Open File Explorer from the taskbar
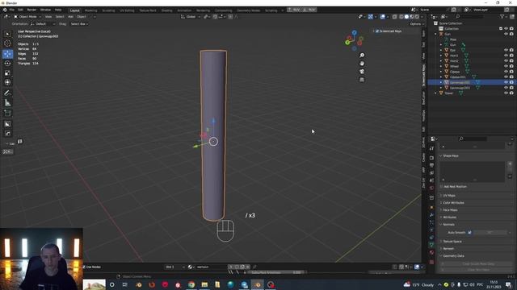This screenshot has width=517, height=290. [204, 284]
